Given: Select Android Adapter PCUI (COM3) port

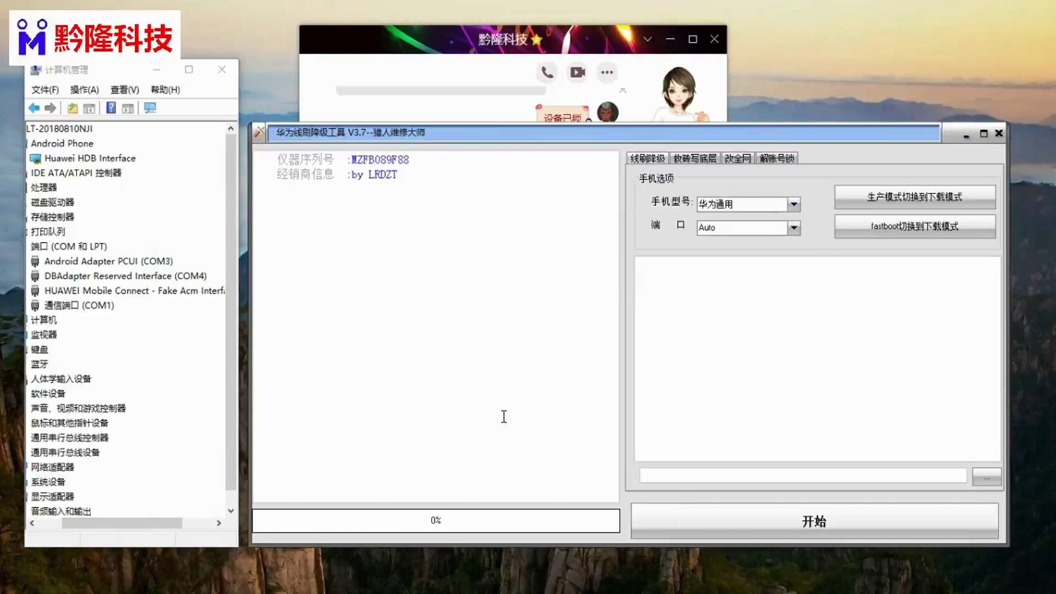Looking at the screenshot, I should 108,261.
